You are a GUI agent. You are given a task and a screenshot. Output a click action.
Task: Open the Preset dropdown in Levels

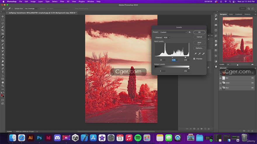point(173,32)
